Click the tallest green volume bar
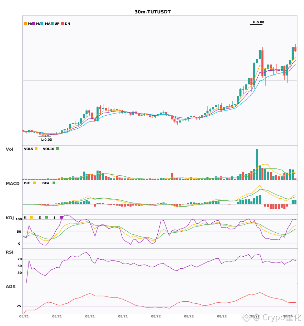304x326 pixels. [257, 164]
